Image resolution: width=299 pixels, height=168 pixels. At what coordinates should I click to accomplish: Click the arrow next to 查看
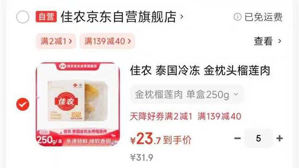coord(279,41)
